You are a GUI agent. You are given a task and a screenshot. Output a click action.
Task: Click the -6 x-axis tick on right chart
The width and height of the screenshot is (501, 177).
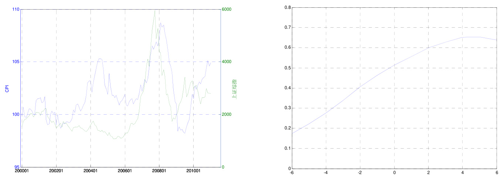pos(292,173)
